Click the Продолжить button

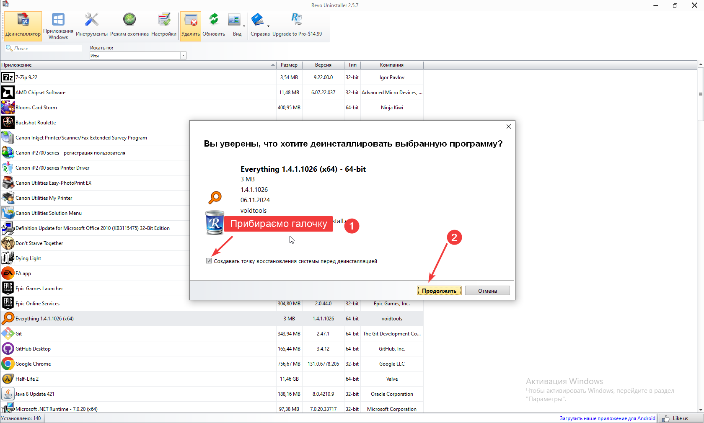pos(439,291)
